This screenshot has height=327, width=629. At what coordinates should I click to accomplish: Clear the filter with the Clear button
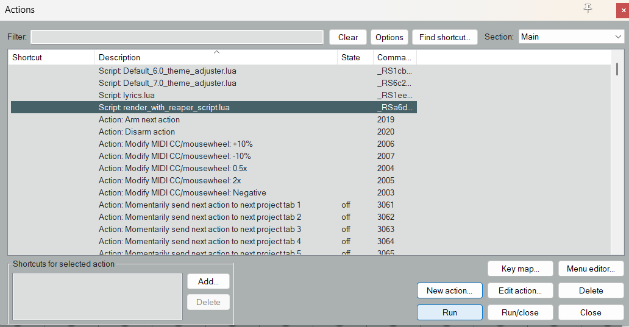coord(348,37)
